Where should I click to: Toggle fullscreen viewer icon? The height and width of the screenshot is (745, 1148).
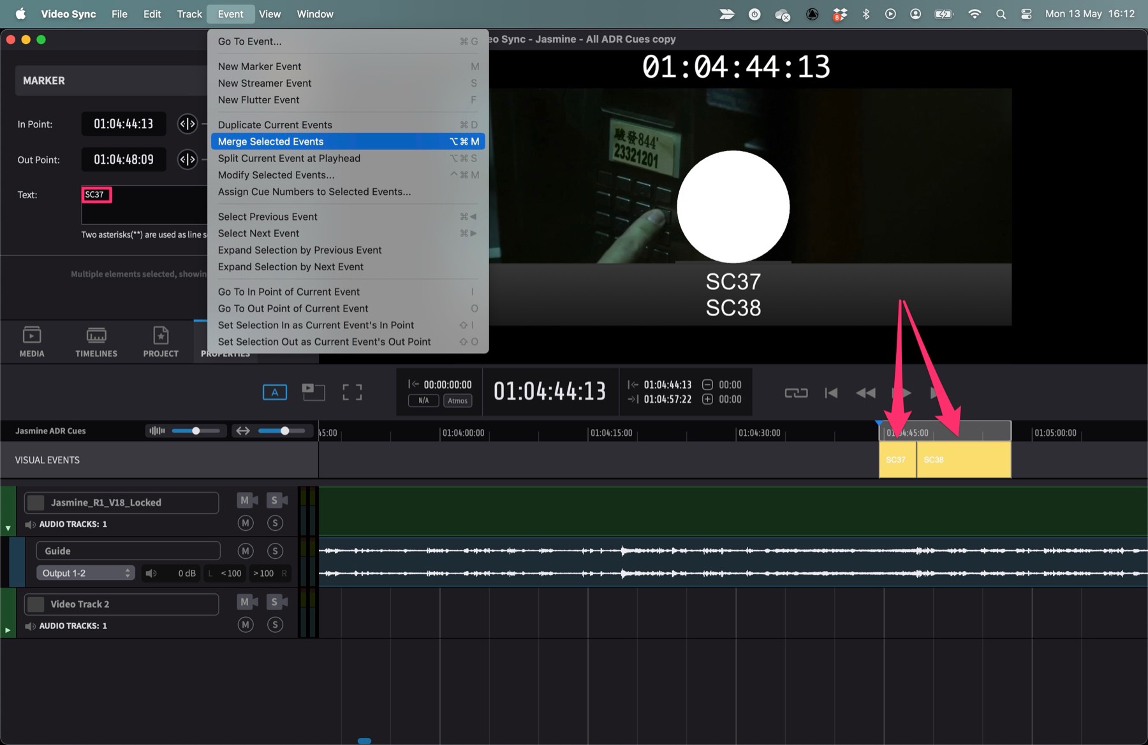[352, 392]
